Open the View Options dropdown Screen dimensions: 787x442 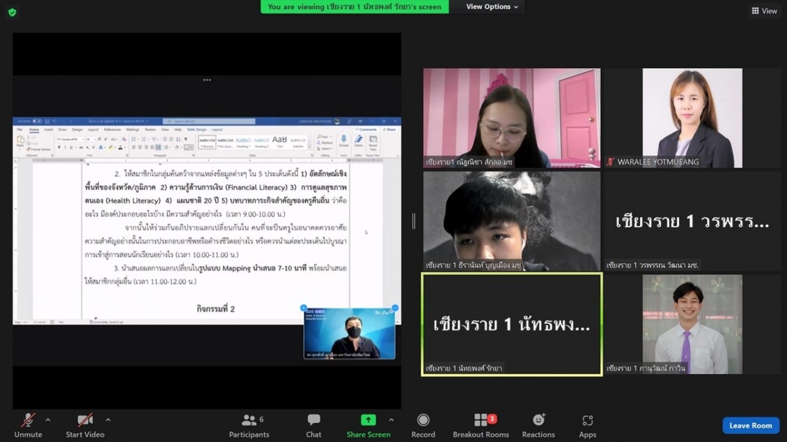click(x=492, y=7)
